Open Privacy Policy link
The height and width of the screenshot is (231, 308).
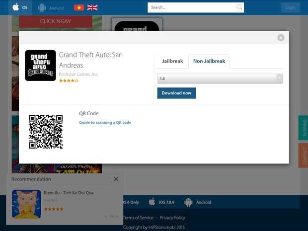[172, 218]
